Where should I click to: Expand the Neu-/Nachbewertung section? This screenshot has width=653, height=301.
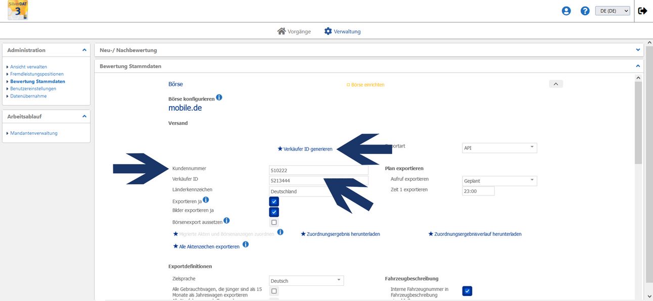pyautogui.click(x=638, y=50)
